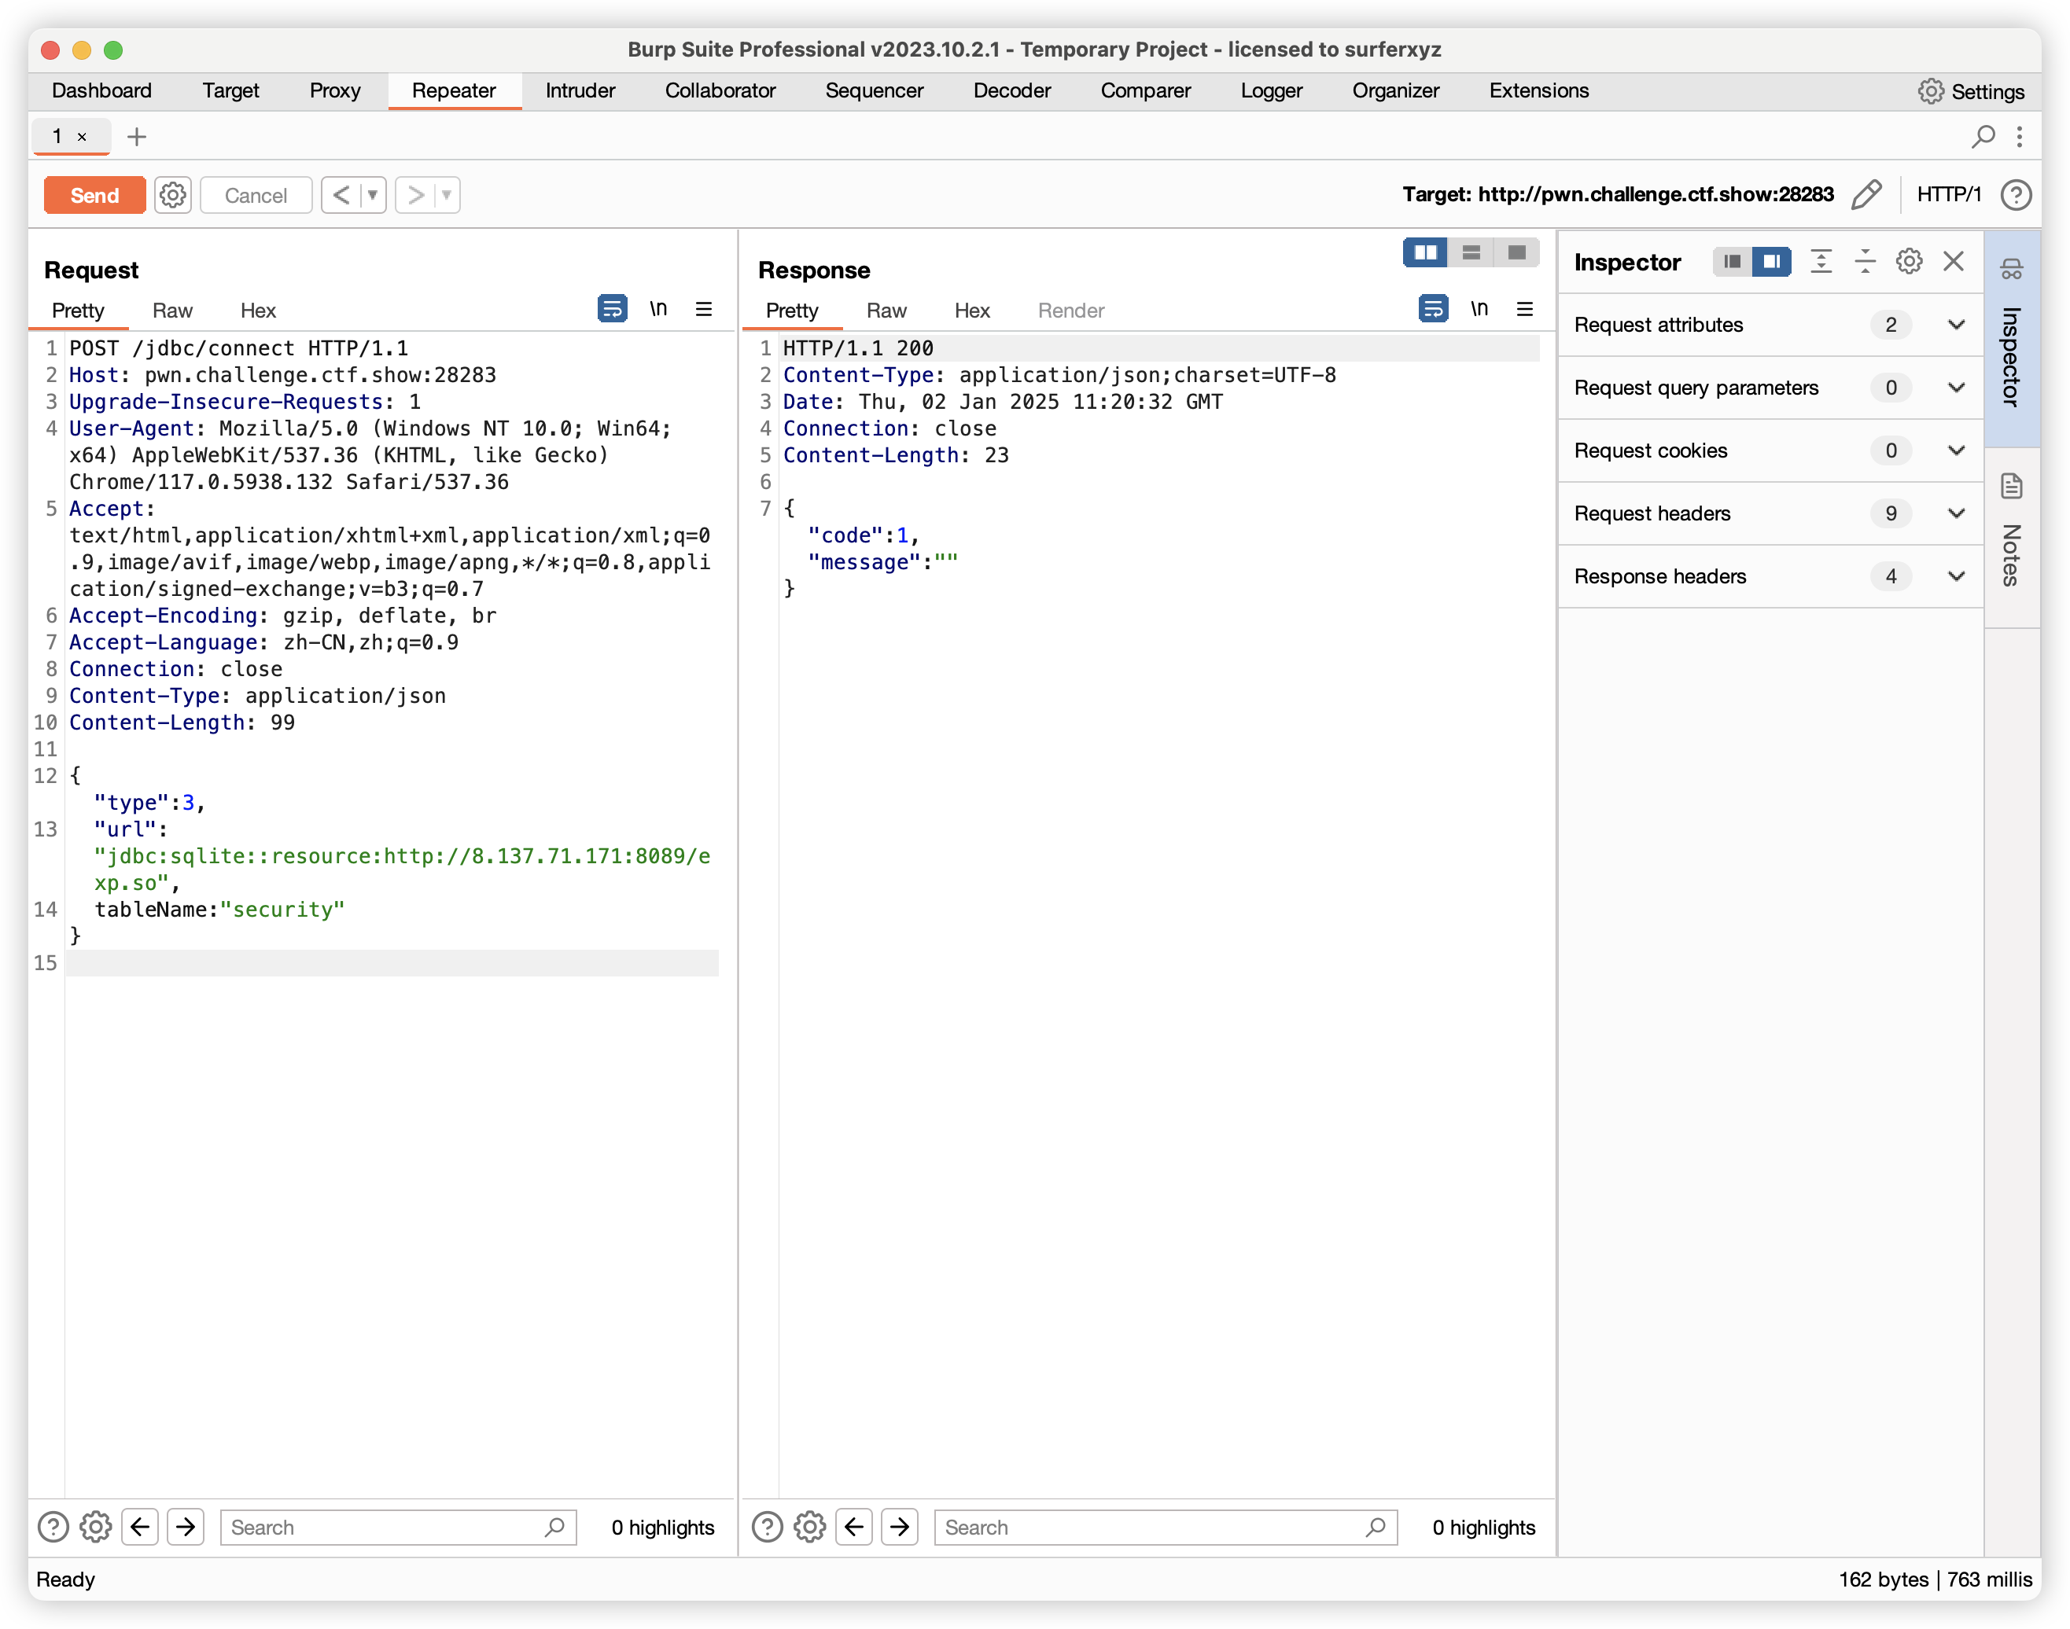Search Repeater tabs with magnifier icon
The height and width of the screenshot is (1629, 2070).
1983,136
